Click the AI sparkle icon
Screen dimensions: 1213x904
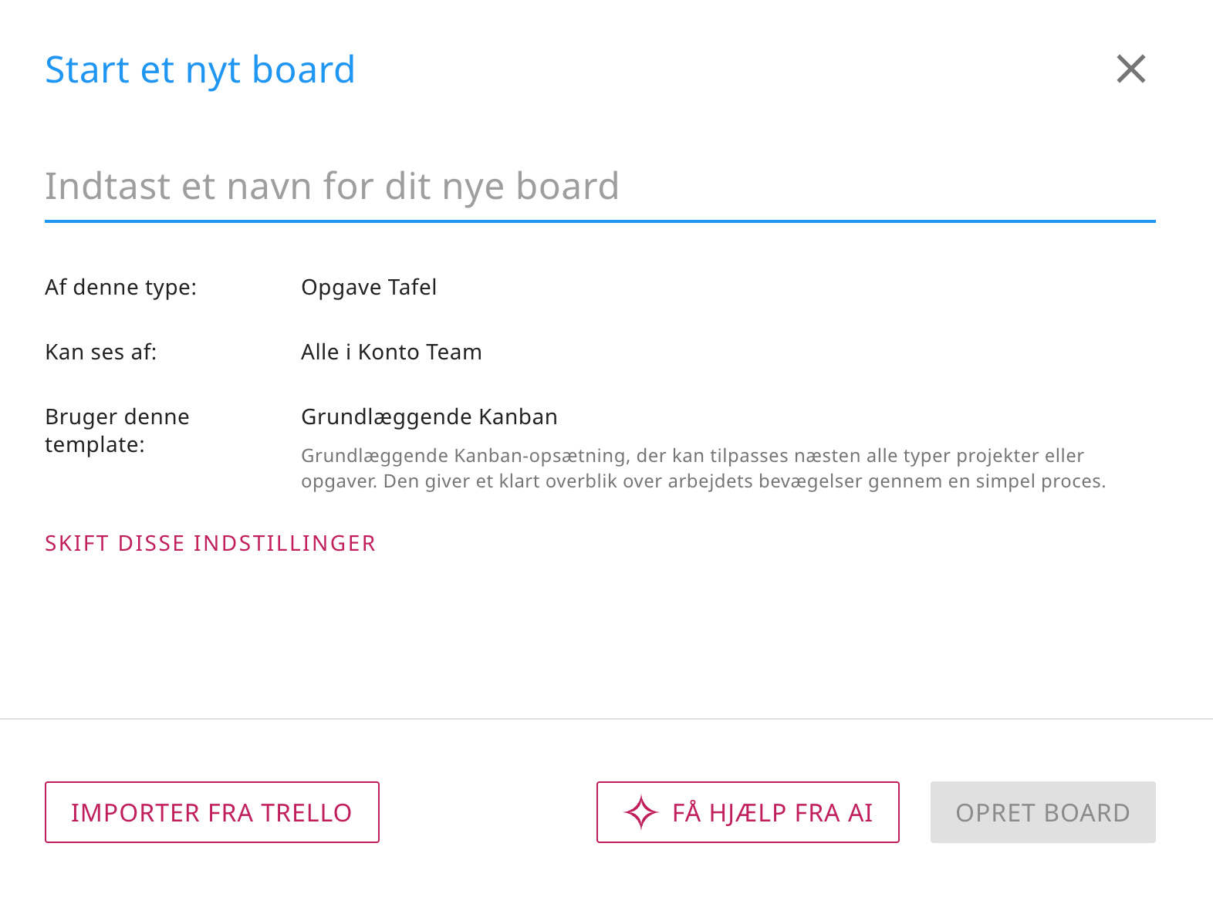coord(640,812)
